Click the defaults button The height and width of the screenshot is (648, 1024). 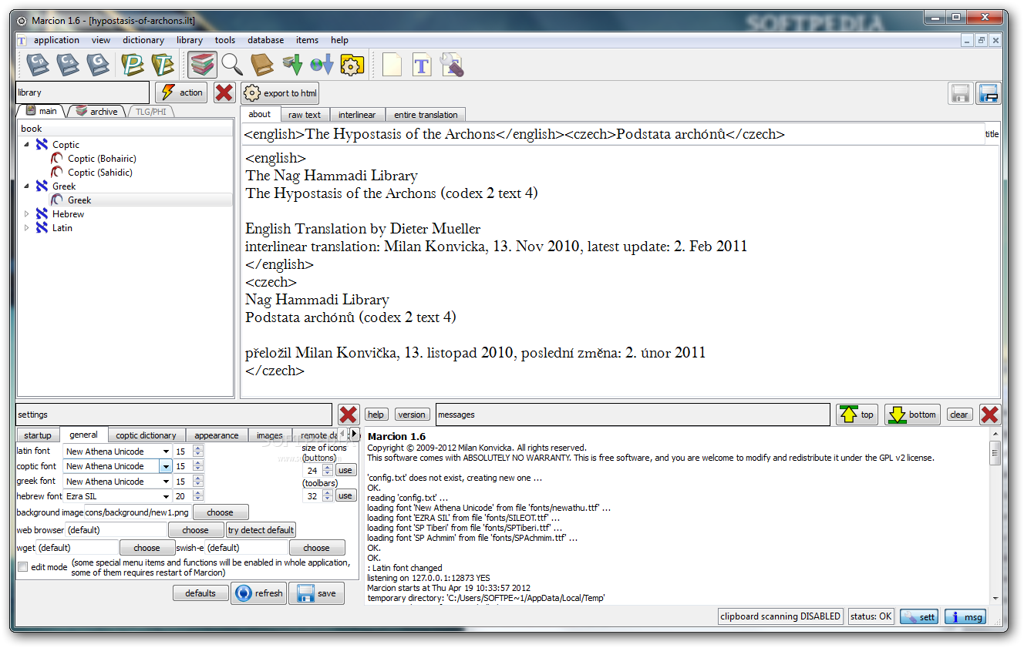coord(200,593)
